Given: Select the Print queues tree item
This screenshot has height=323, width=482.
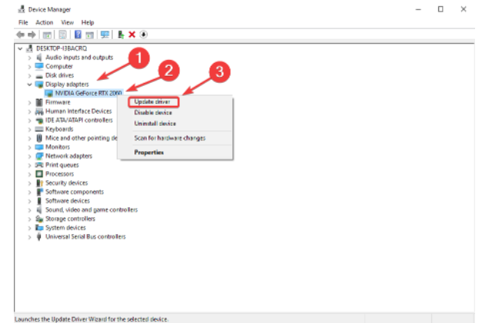Looking at the screenshot, I should point(61,165).
